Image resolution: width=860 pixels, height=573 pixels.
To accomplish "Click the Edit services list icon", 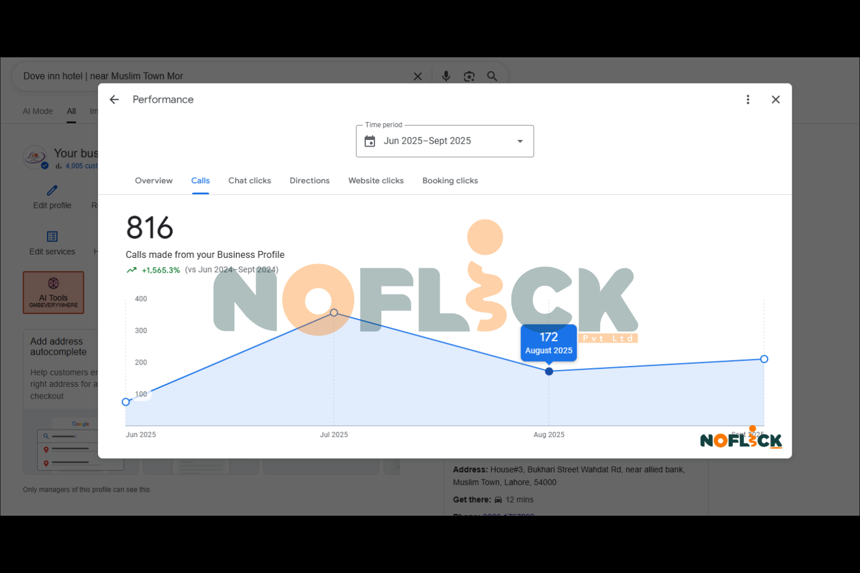I will click(x=52, y=237).
